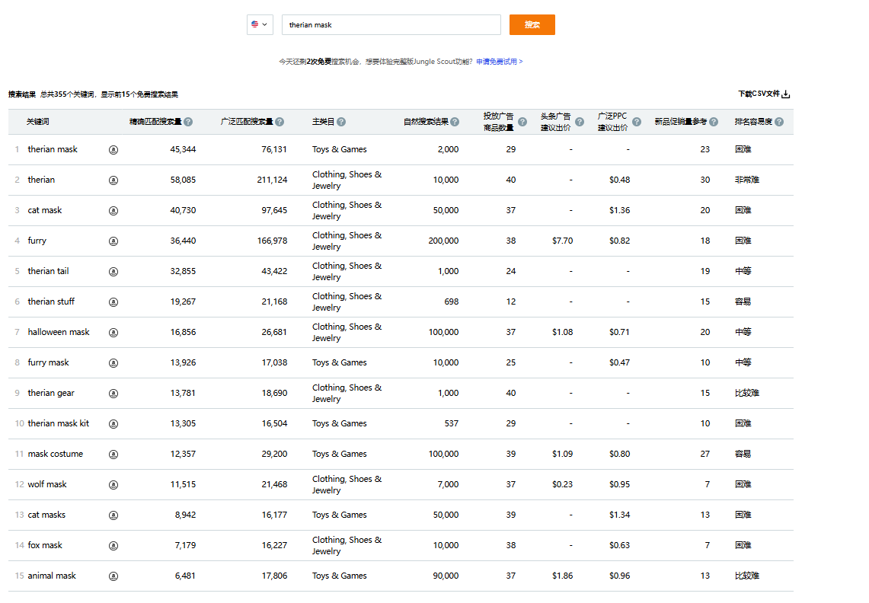This screenshot has width=869, height=603.
Task: Download the results via 下载CSV文件
Action: click(x=764, y=94)
